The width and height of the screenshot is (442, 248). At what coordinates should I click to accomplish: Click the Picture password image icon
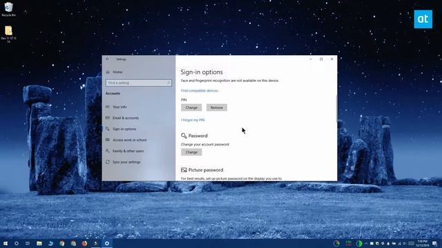pyautogui.click(x=184, y=170)
